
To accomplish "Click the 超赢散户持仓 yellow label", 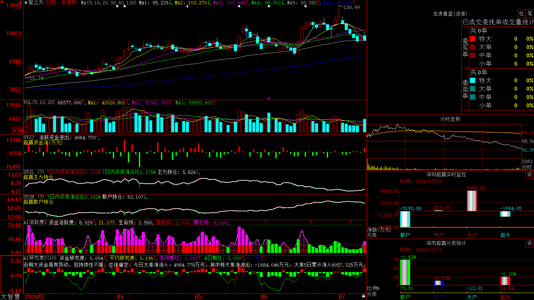I will tap(38, 202).
